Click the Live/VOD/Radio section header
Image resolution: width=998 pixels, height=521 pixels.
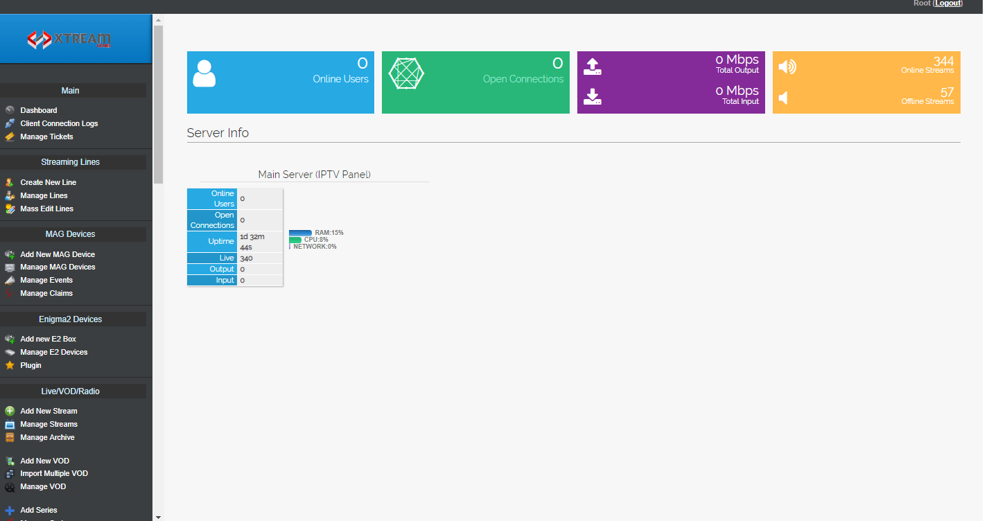(73, 391)
